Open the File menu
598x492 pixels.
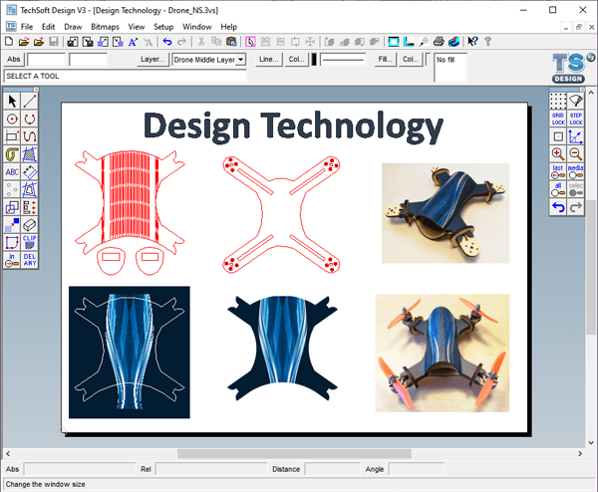tap(27, 27)
